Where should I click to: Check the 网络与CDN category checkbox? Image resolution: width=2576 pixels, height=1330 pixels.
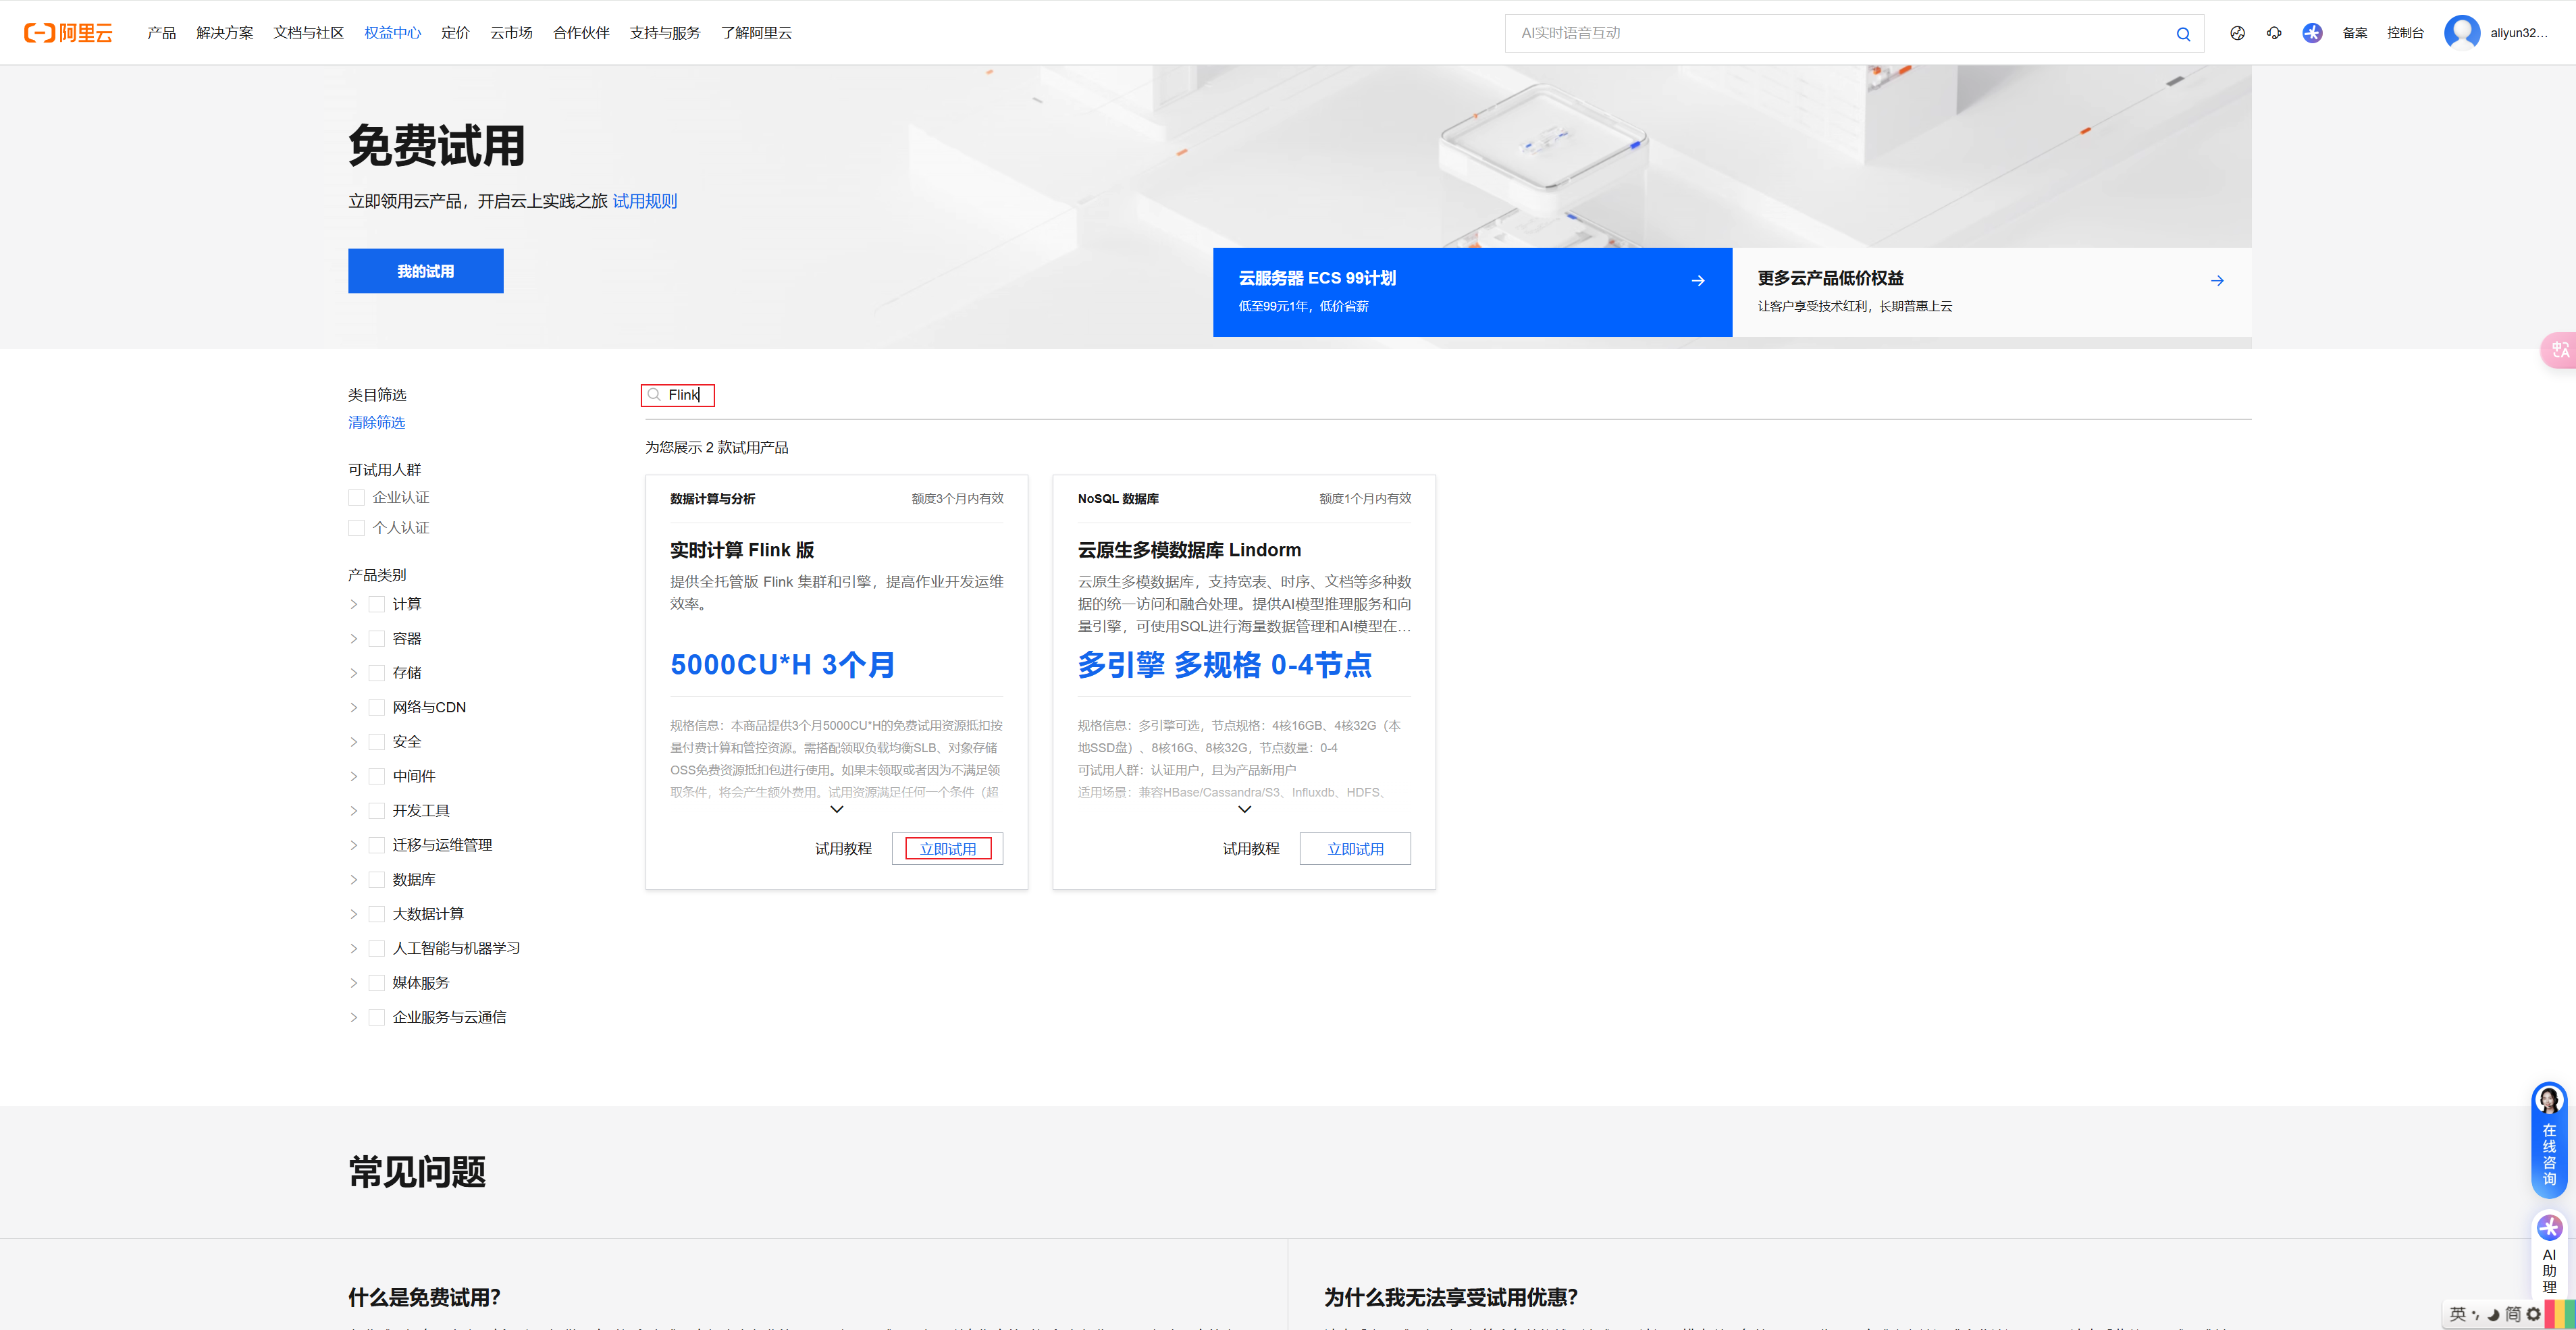pyautogui.click(x=377, y=708)
